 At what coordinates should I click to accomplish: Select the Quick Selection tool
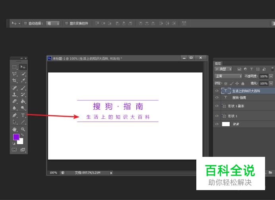click(23, 74)
